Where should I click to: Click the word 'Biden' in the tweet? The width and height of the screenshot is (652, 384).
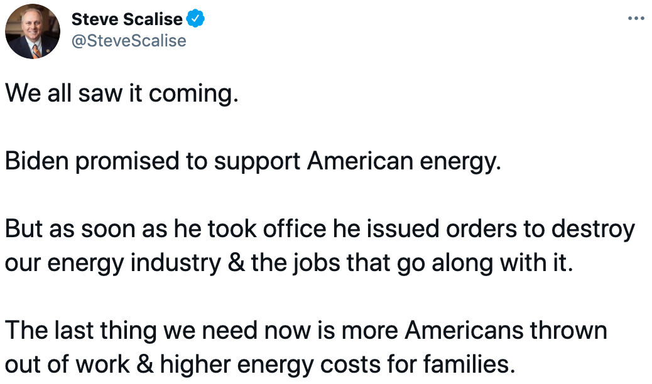pyautogui.click(x=36, y=161)
